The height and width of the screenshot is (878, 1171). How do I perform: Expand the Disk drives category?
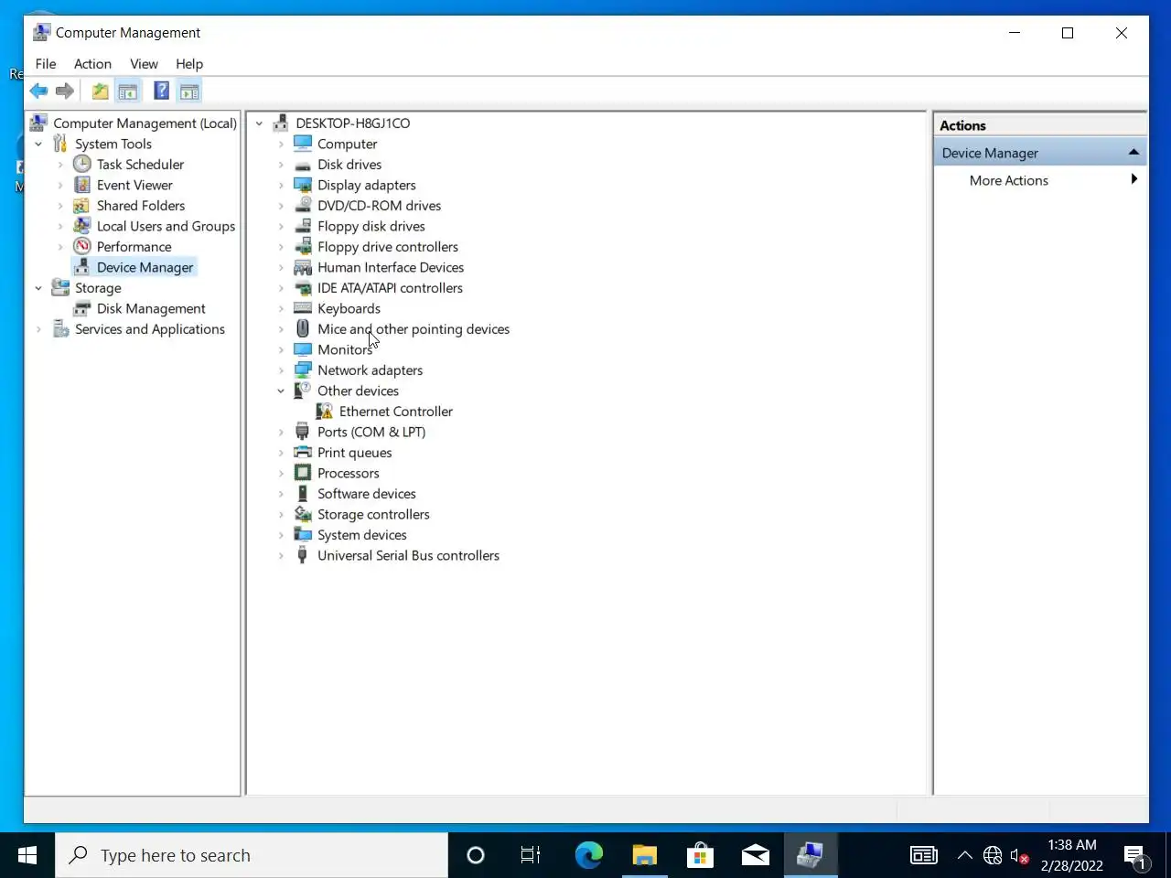[281, 165]
